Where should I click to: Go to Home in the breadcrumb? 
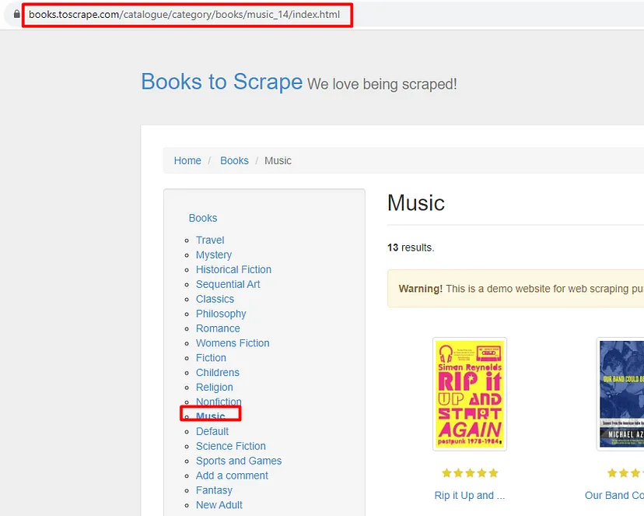click(187, 160)
